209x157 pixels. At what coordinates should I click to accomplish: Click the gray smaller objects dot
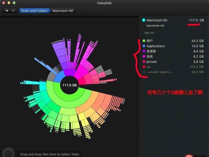(144, 72)
